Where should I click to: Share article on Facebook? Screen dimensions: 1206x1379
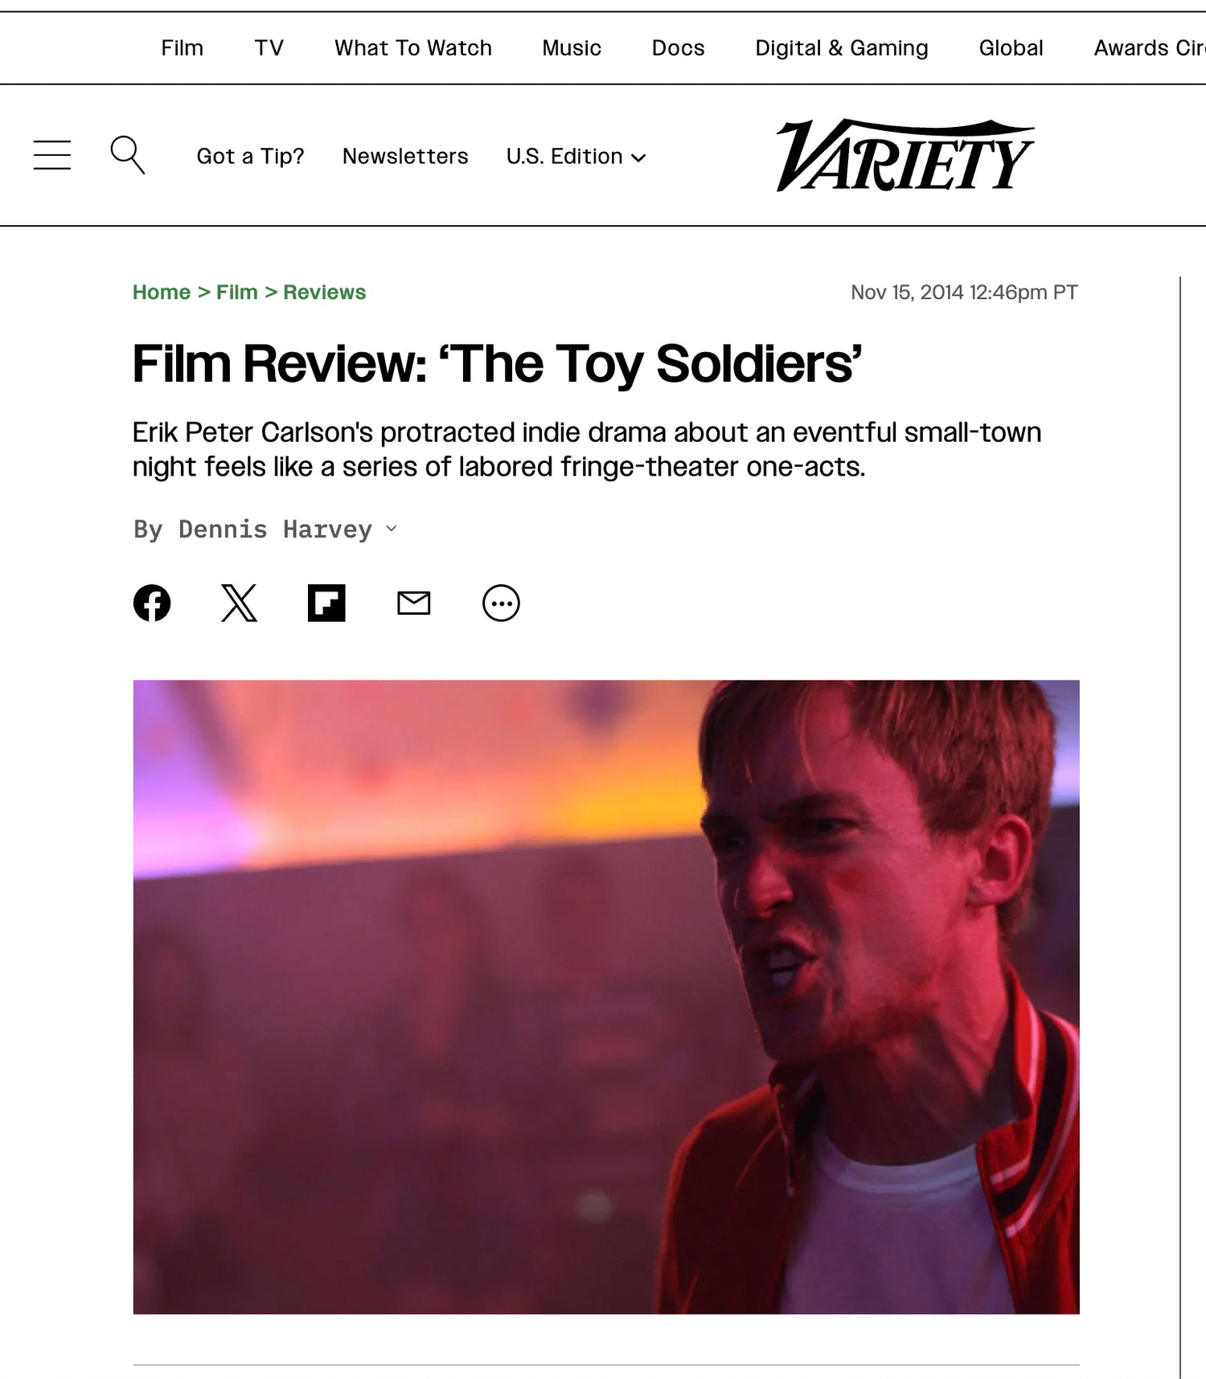(x=152, y=604)
